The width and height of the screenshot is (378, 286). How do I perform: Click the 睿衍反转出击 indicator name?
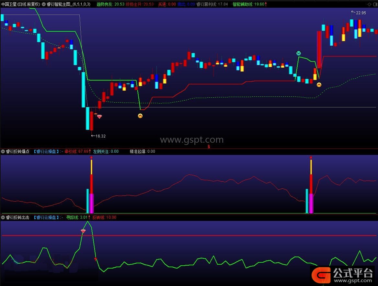[x=17, y=217]
